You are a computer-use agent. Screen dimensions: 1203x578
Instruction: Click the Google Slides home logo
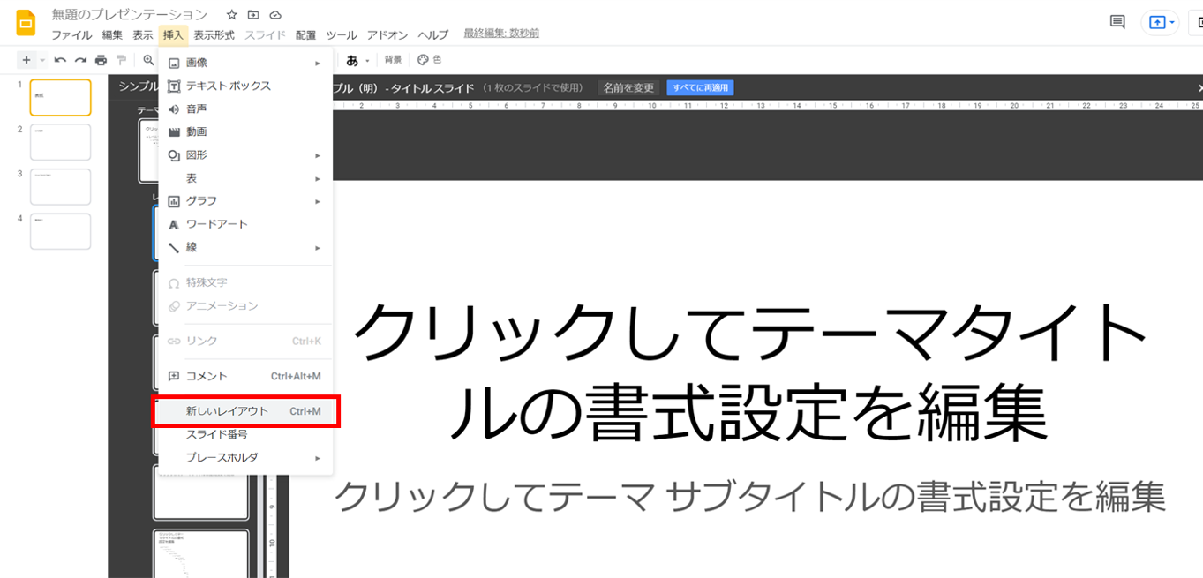(26, 23)
